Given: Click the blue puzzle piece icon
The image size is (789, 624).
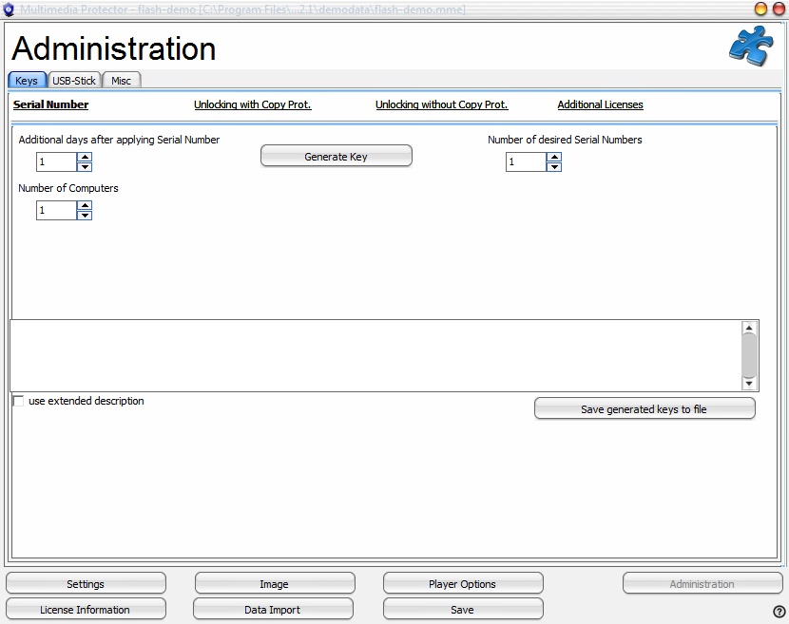Looking at the screenshot, I should 750,47.
